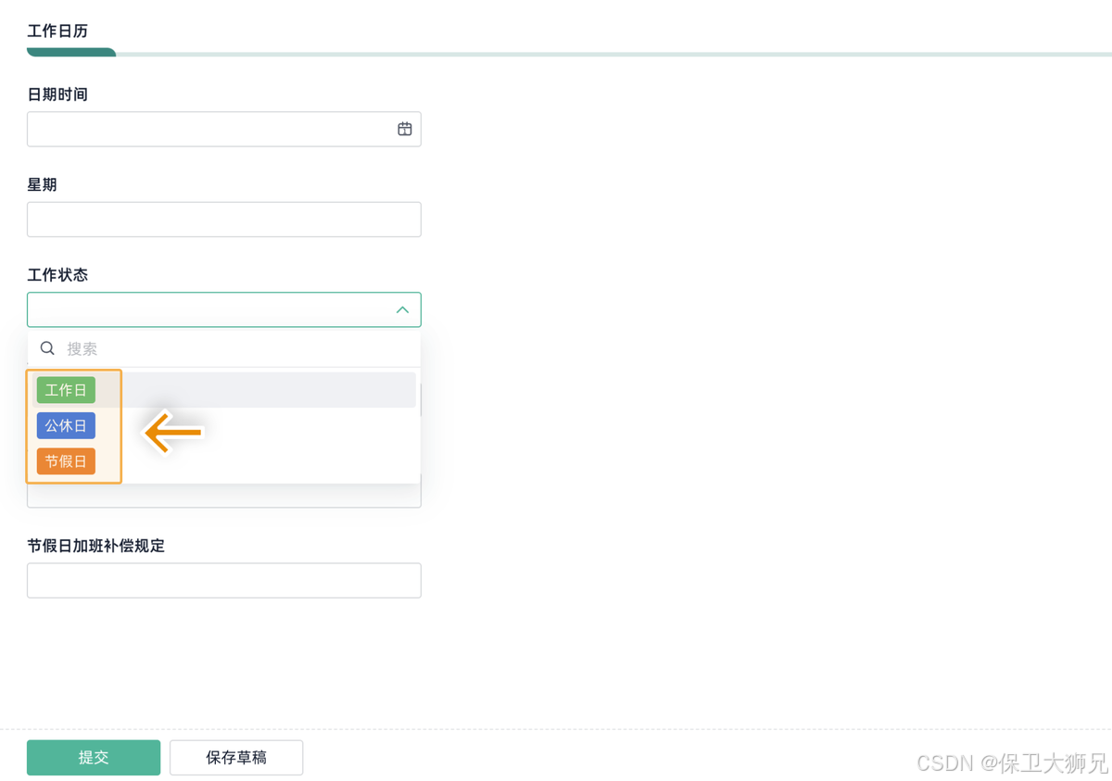Focus the 节假日加班补偿规定 input field
Screen dimensions: 1112x781
pos(224,580)
